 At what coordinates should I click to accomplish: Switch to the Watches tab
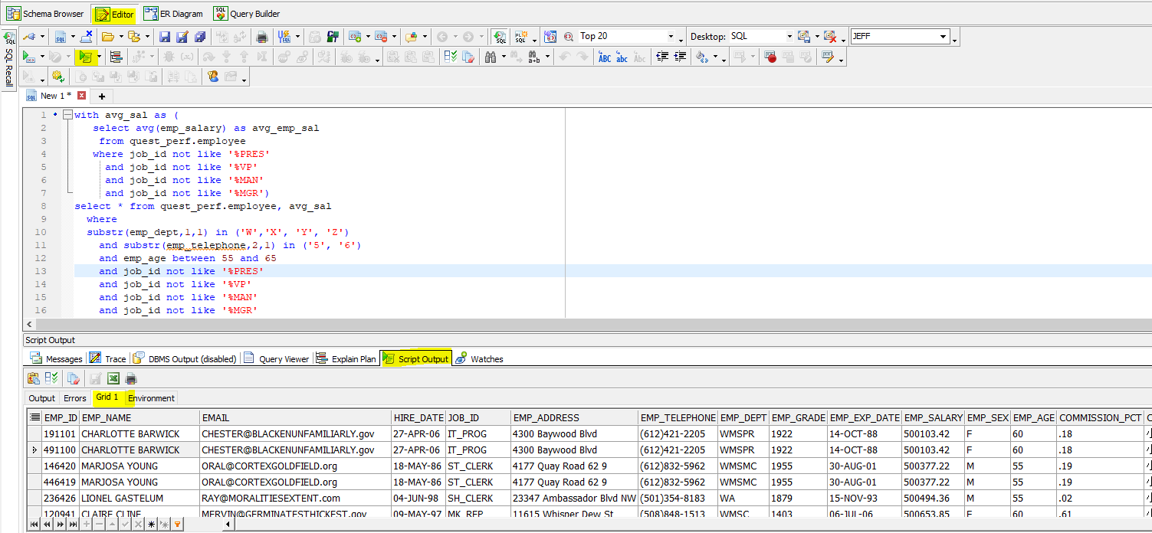[479, 358]
